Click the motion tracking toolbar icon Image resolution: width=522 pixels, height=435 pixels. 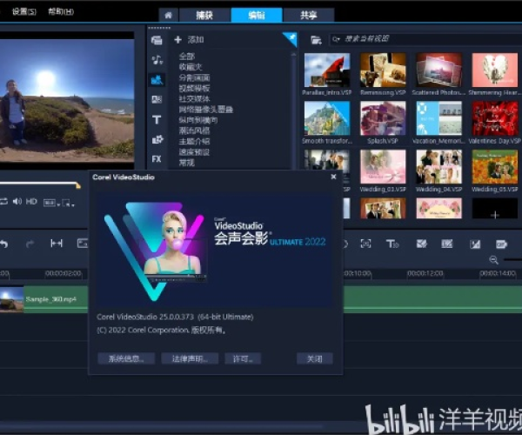365,244
